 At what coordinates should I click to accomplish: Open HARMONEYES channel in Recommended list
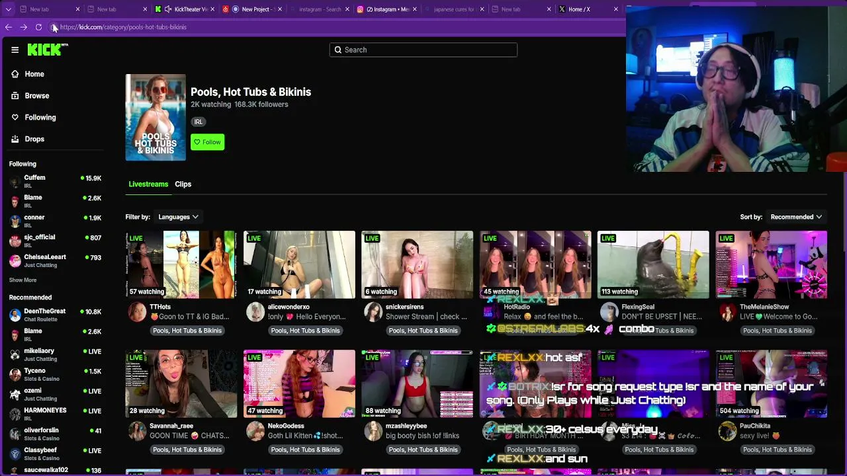pos(56,415)
